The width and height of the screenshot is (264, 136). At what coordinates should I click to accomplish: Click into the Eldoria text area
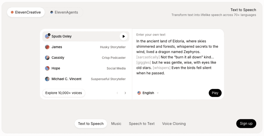177,57
